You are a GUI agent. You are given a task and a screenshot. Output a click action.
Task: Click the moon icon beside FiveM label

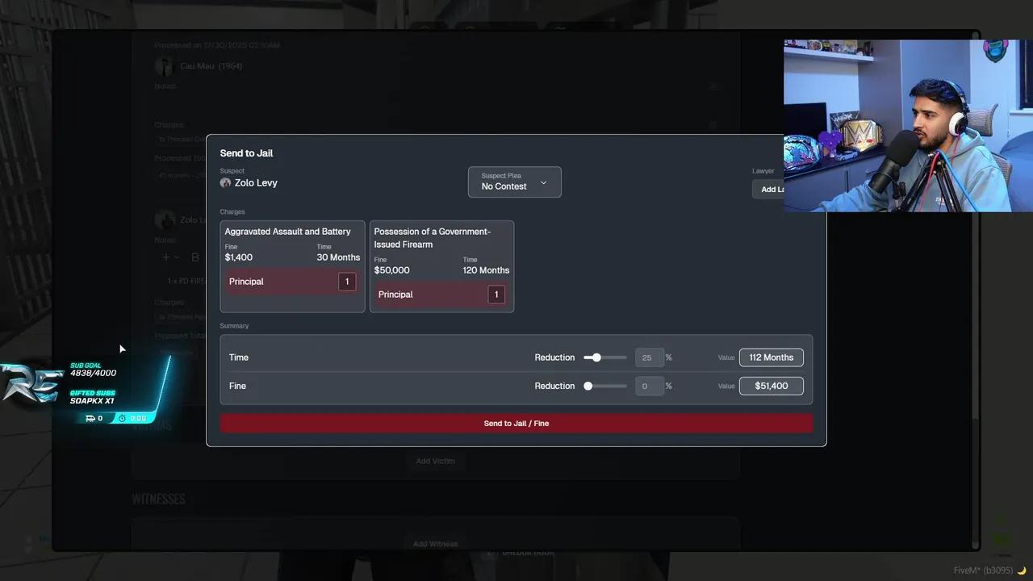pos(1022,571)
